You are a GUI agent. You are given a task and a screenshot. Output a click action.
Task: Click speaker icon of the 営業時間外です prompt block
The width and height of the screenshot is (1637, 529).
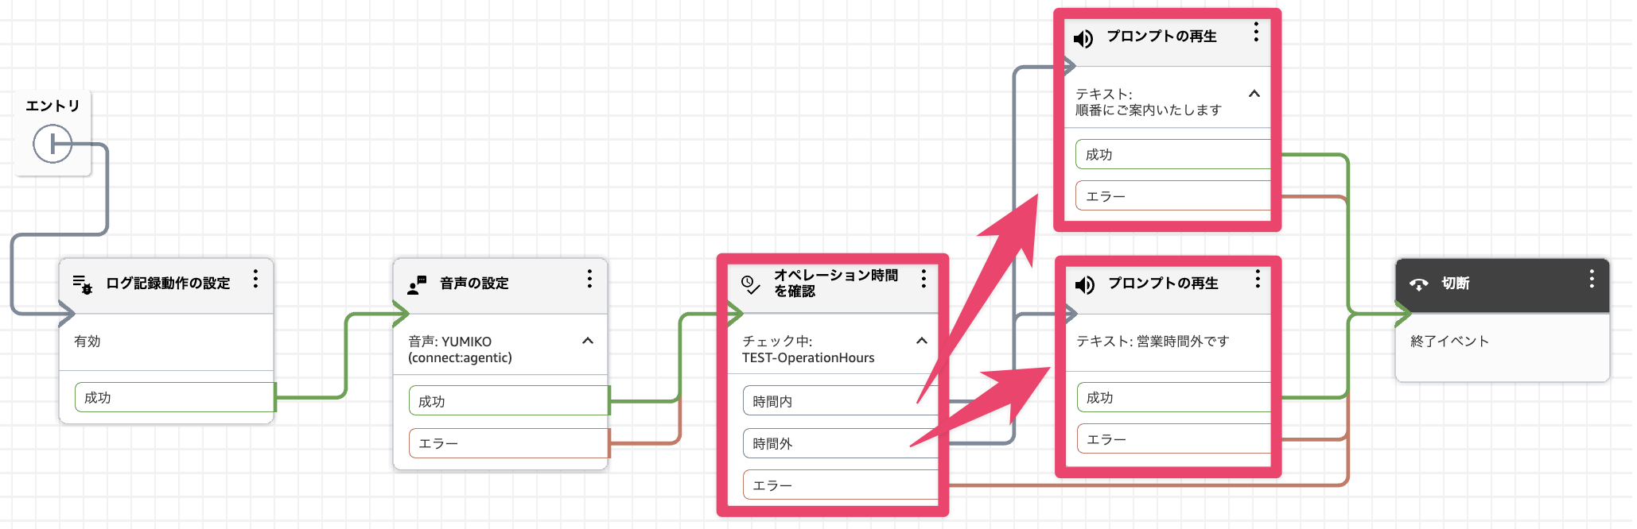pos(1085,285)
